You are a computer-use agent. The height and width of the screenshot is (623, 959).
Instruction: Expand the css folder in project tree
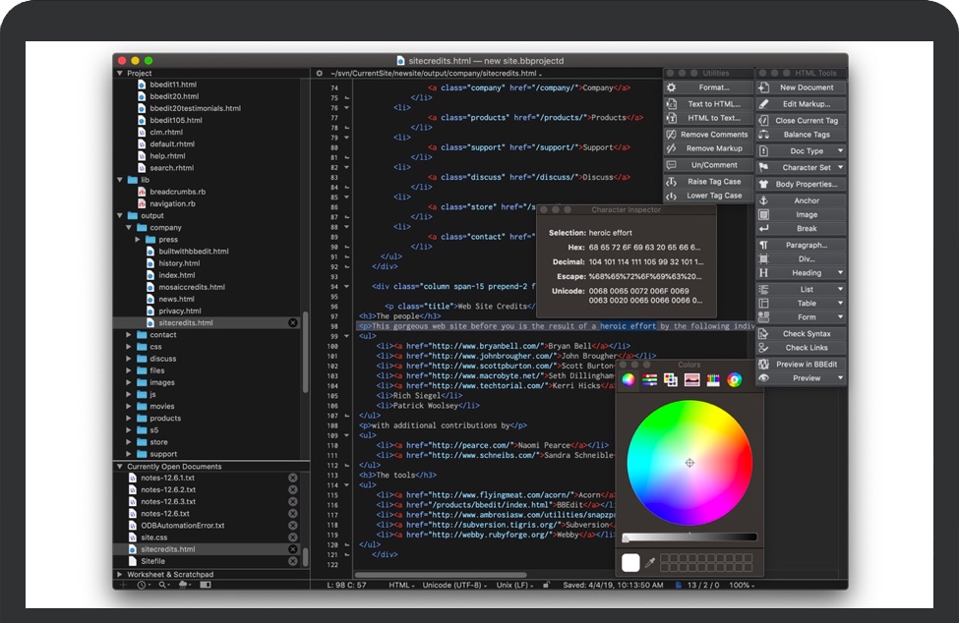click(129, 347)
